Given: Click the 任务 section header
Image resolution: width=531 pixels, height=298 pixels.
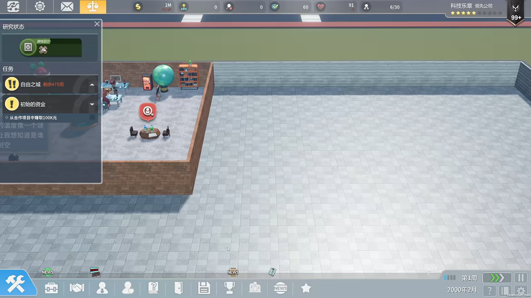Looking at the screenshot, I should 8,69.
